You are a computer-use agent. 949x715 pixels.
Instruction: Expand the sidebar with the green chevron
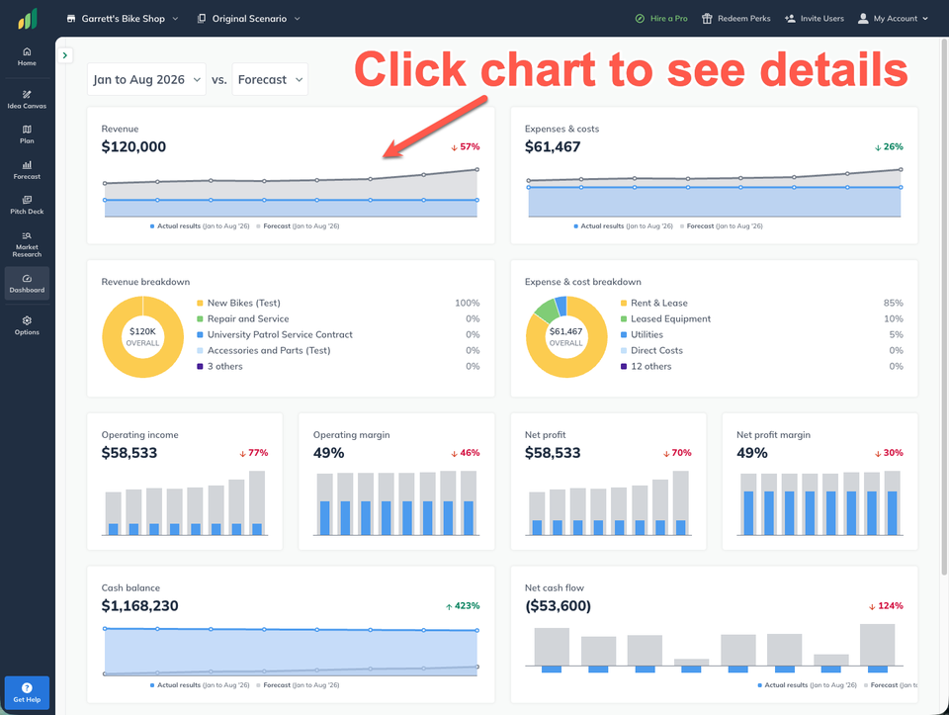pyautogui.click(x=65, y=55)
